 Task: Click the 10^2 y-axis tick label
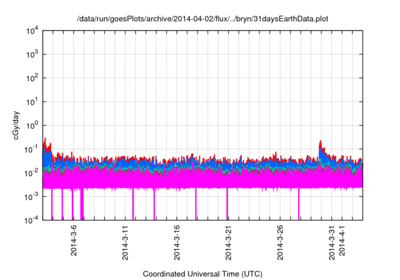click(32, 77)
